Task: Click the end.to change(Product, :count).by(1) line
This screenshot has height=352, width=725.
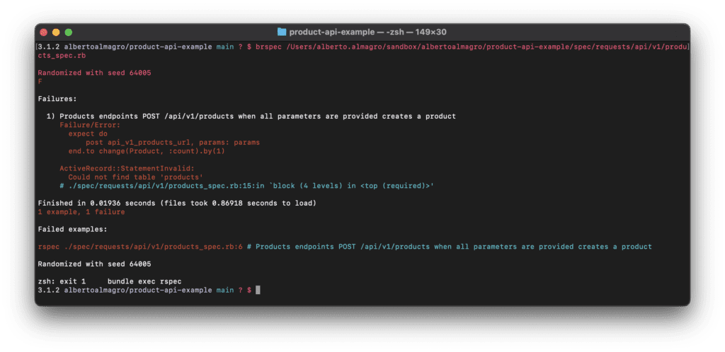Action: point(147,151)
